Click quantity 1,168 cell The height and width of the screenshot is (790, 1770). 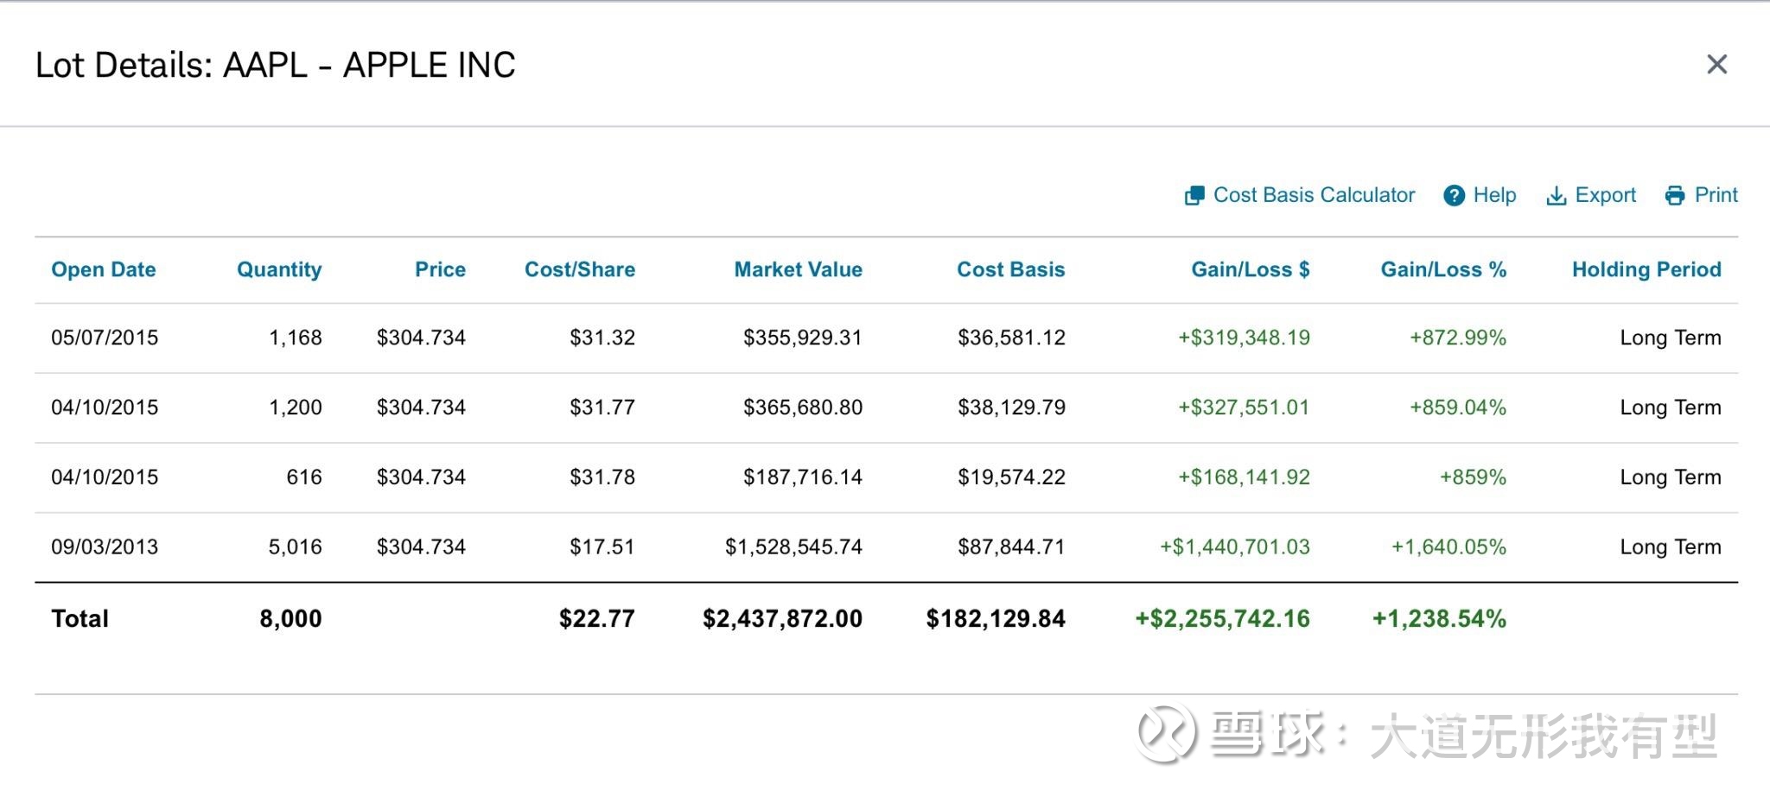pyautogui.click(x=296, y=338)
